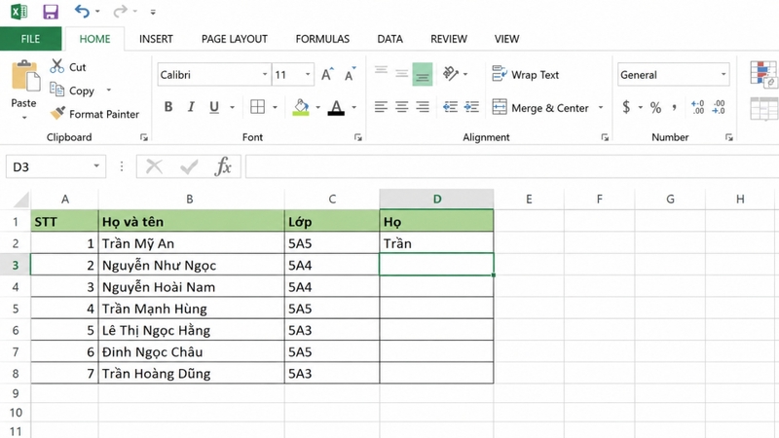Screen dimensions: 779x438
Task: Click the Redo arrow icon
Action: point(119,11)
